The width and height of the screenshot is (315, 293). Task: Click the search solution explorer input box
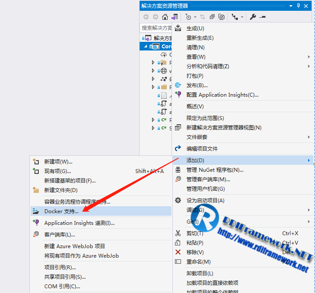[x=156, y=28]
